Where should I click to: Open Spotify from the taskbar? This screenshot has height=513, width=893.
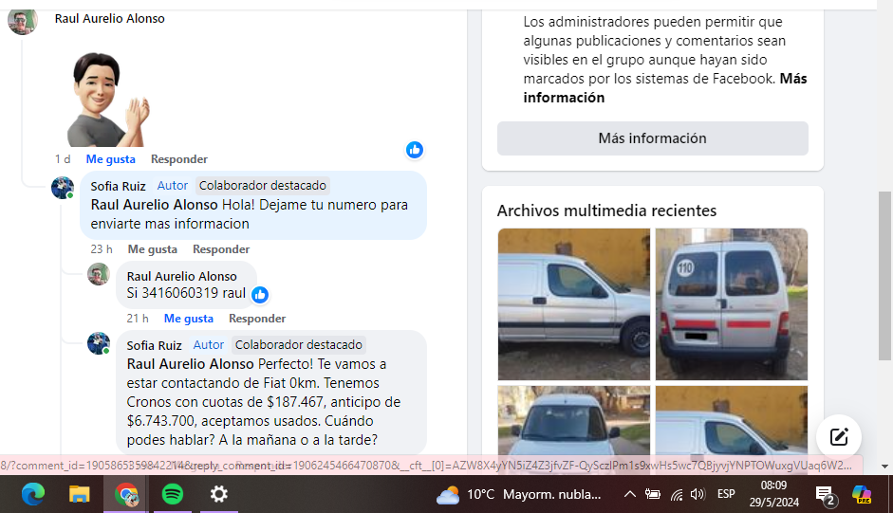coord(172,494)
